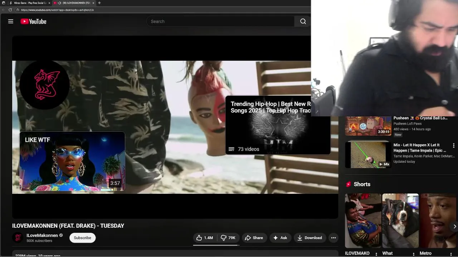The width and height of the screenshot is (458, 257).
Task: Click the search magnifier button
Action: (303, 21)
